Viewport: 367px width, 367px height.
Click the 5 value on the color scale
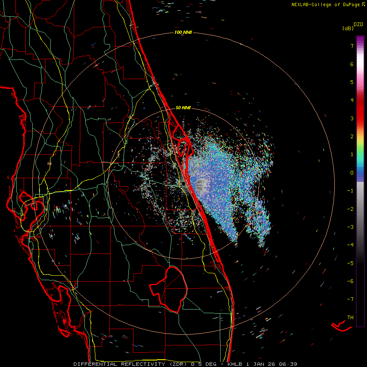(x=352, y=82)
